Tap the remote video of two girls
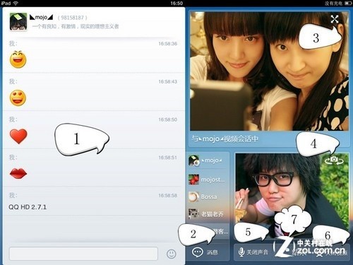Viewport: 353px width, 265px height. pyautogui.click(x=269, y=71)
